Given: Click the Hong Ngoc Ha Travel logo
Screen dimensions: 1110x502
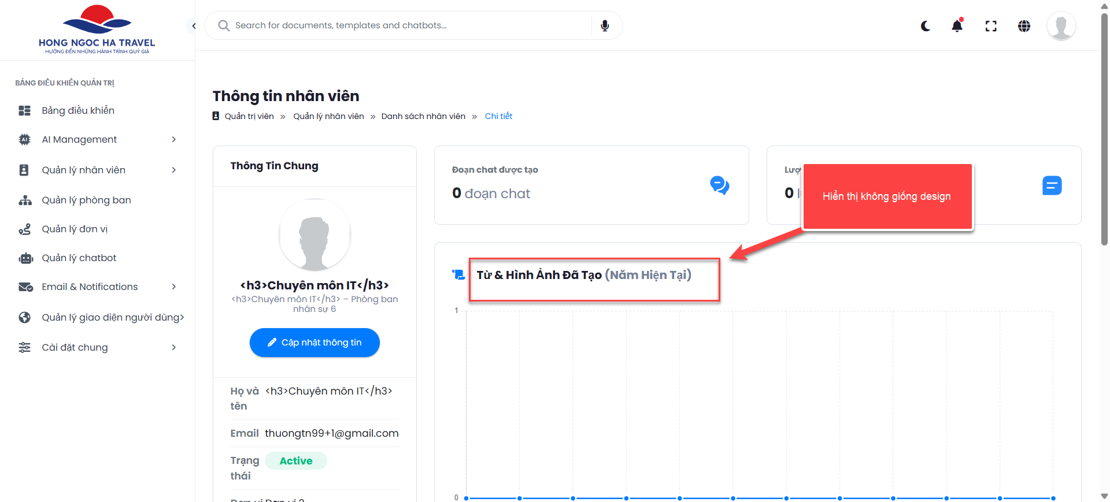Looking at the screenshot, I should click(97, 30).
